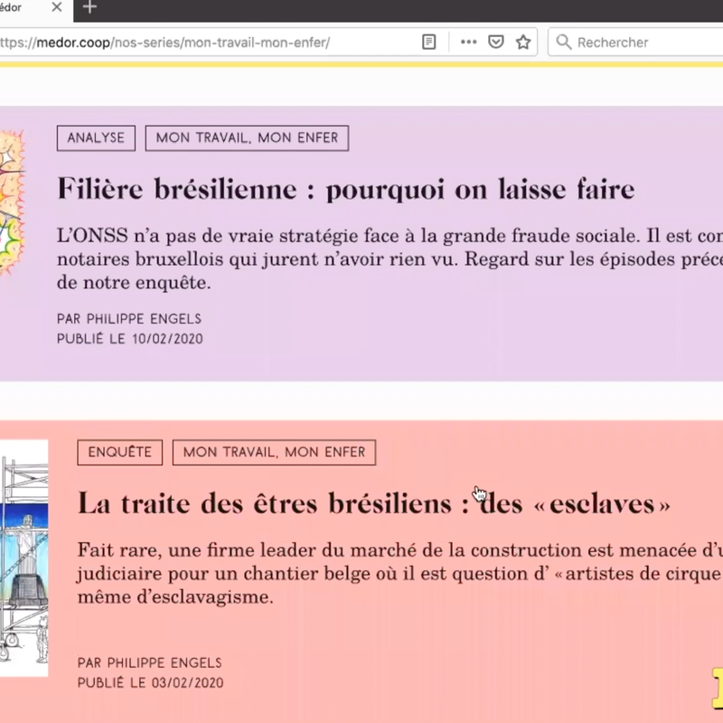The height and width of the screenshot is (723, 723).
Task: Click the scaffolding illustration thumbnail
Action: (23, 558)
